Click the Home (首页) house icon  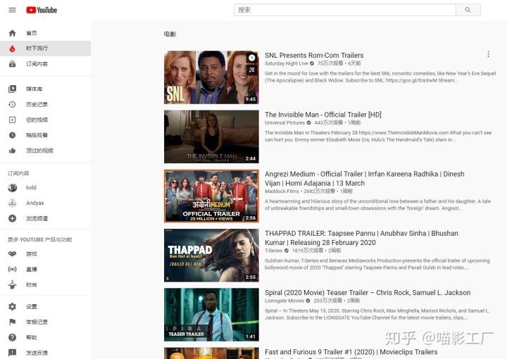click(12, 33)
